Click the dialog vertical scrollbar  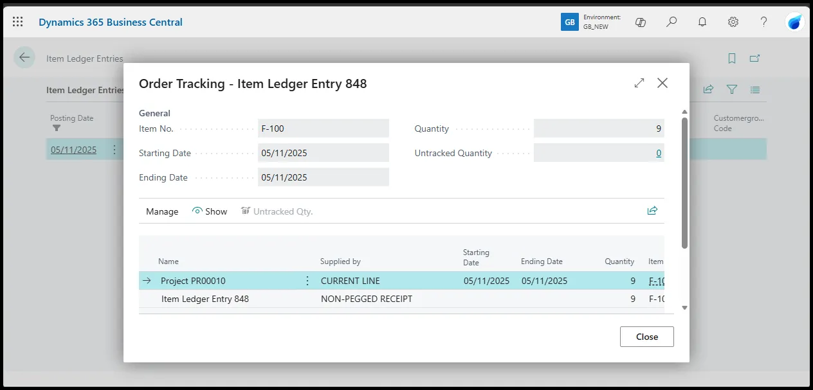(685, 182)
